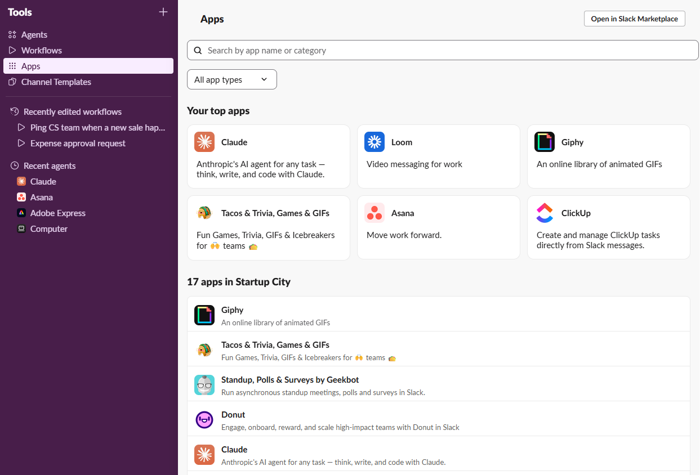Click the play icon beside Expense approval request

click(21, 144)
